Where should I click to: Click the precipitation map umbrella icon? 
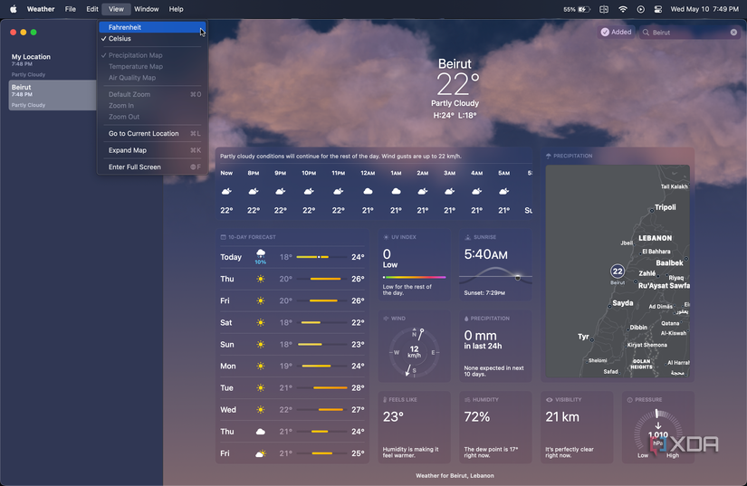pyautogui.click(x=549, y=156)
